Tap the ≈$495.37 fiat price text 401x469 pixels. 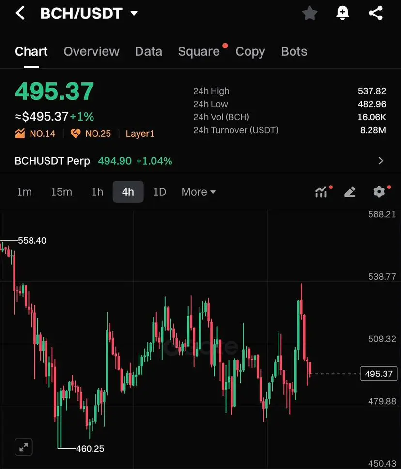point(42,117)
